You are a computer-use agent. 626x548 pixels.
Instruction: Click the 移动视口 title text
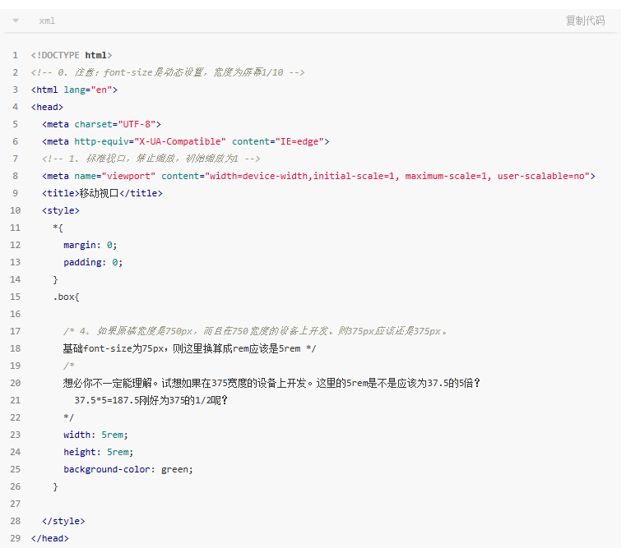(99, 193)
